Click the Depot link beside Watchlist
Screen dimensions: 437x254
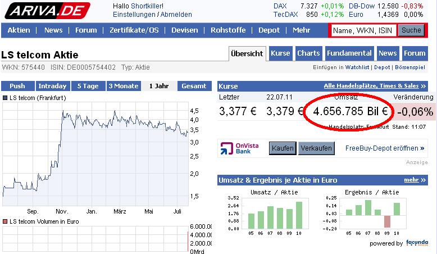[x=382, y=67]
